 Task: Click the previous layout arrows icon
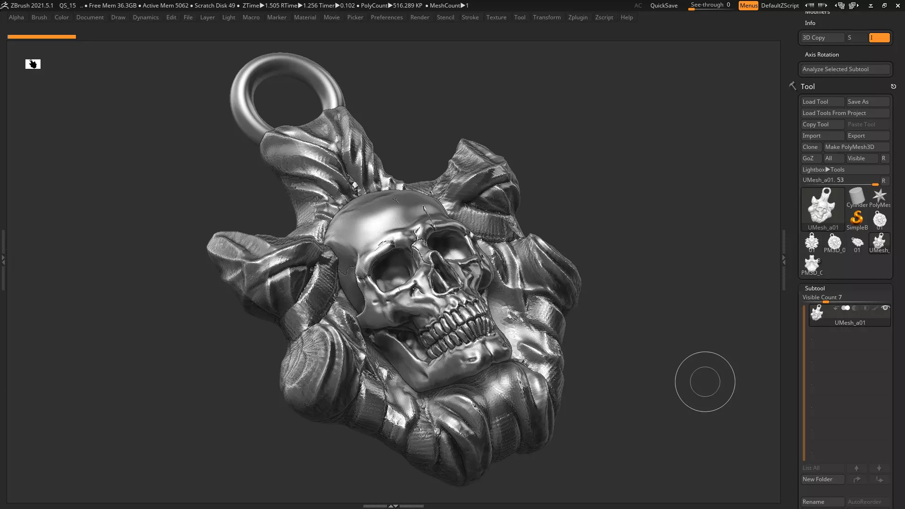tap(840, 6)
